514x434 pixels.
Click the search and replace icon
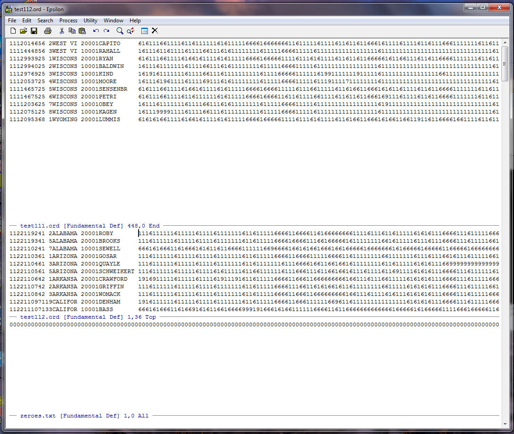(131, 31)
